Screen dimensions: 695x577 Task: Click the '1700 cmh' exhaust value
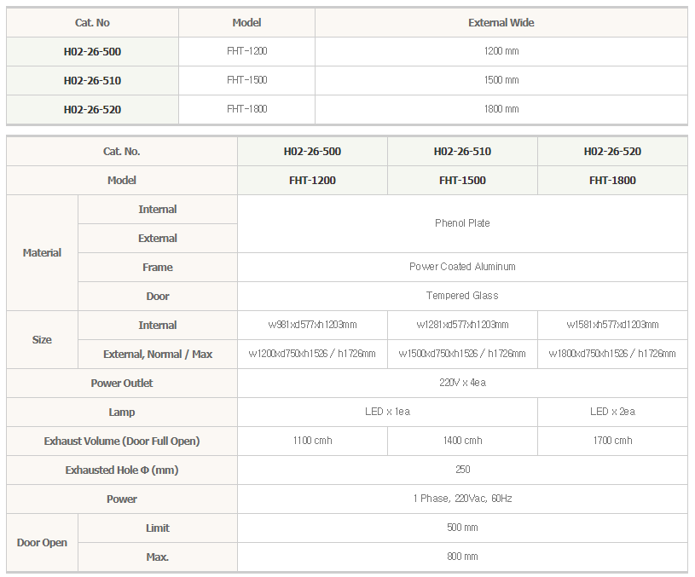point(612,441)
